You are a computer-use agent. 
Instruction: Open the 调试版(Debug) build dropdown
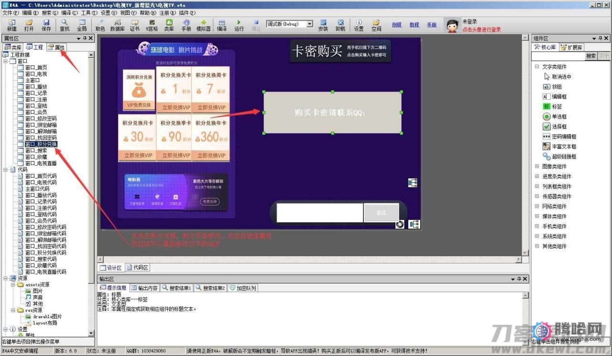(x=309, y=24)
